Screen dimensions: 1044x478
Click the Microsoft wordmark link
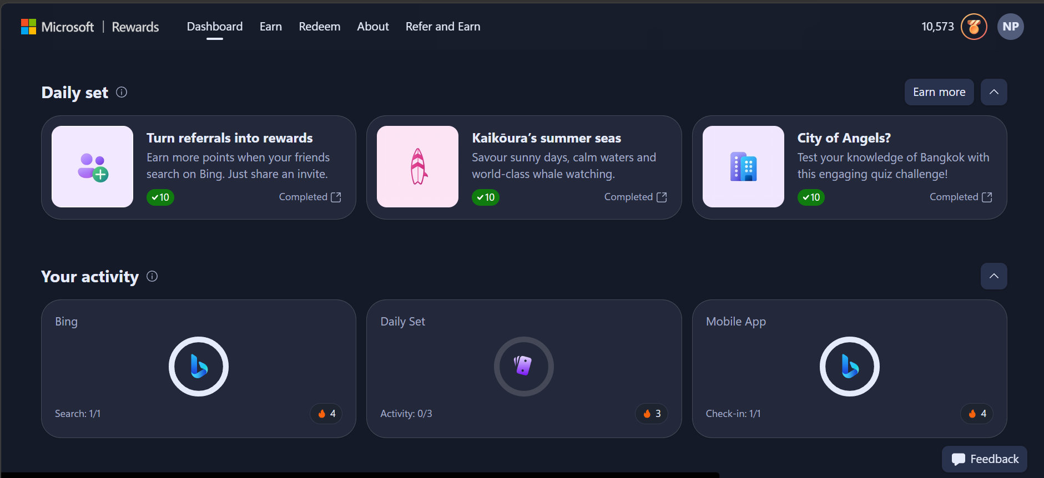[x=68, y=27]
